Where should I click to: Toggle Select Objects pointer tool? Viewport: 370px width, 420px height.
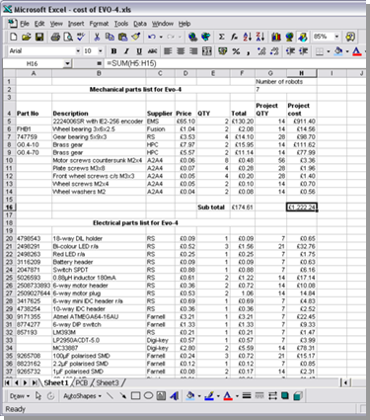(x=38, y=396)
